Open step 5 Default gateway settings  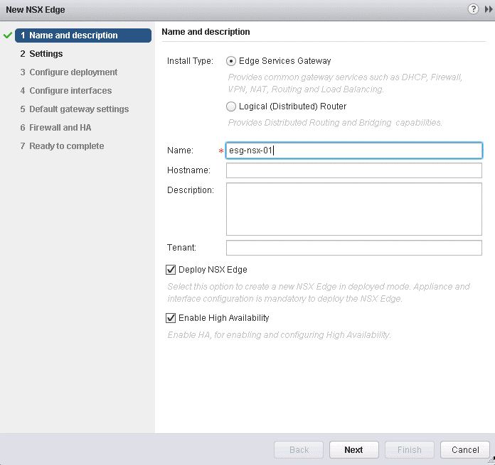point(78,109)
